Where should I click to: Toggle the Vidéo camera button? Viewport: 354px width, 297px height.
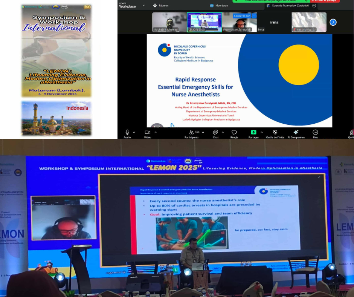click(x=148, y=132)
